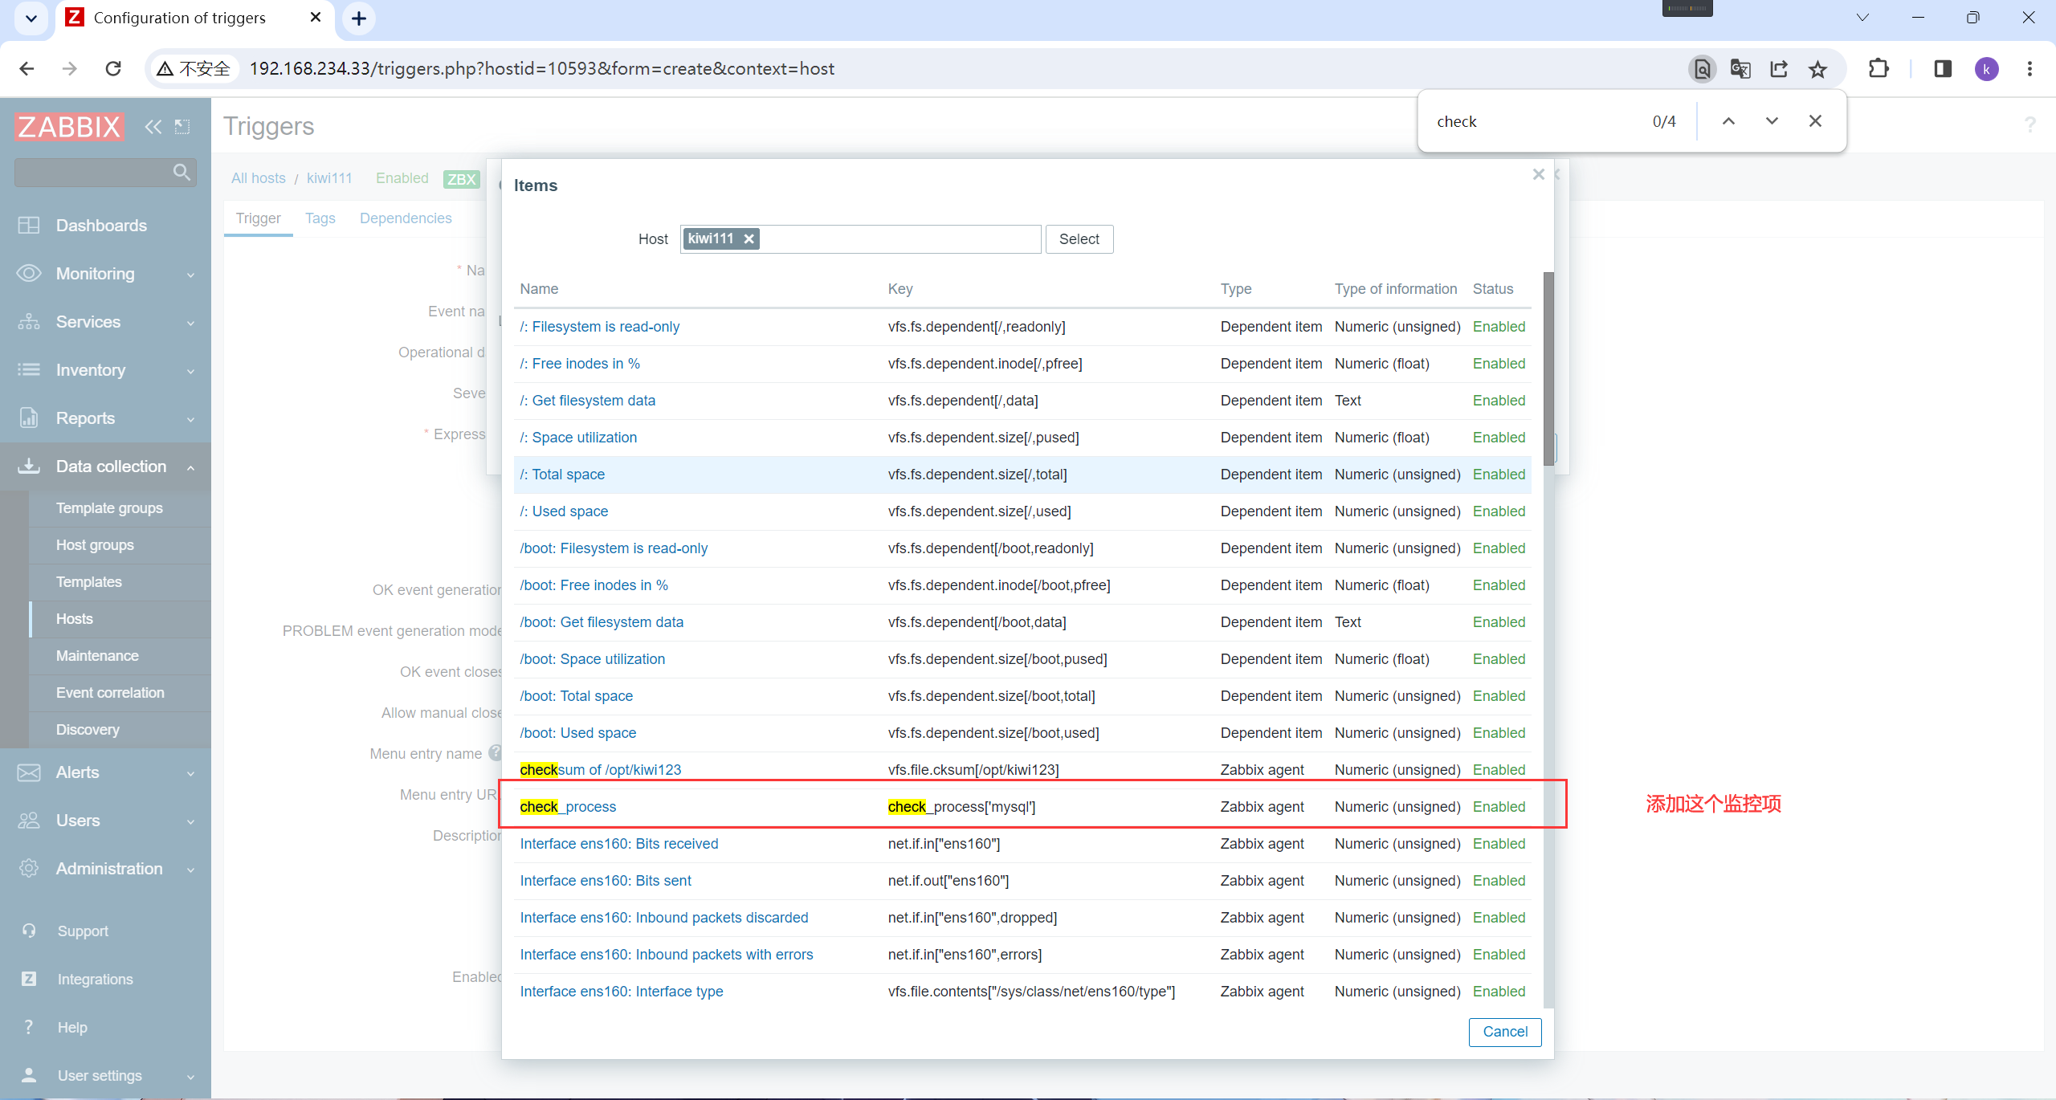
Task: Select checksum of /opt/kiwi123 item
Action: coord(600,770)
